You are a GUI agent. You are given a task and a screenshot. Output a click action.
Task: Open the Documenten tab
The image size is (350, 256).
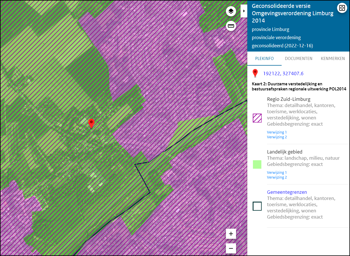point(299,59)
